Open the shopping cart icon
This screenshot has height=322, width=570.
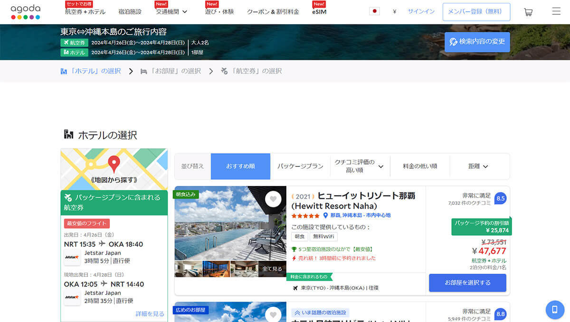(x=528, y=12)
